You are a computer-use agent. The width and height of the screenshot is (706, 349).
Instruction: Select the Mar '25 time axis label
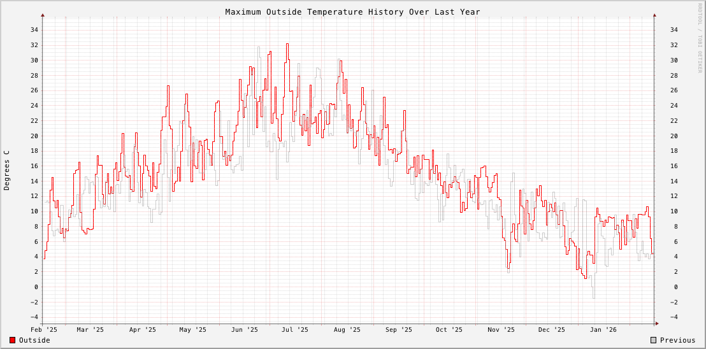[x=90, y=330]
